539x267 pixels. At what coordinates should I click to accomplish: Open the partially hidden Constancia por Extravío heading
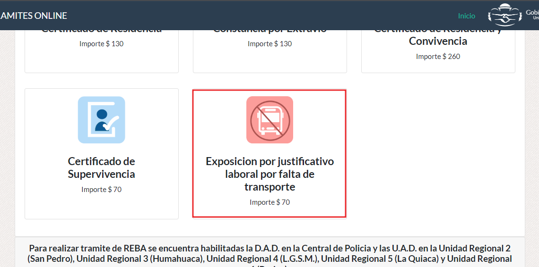pos(269,31)
